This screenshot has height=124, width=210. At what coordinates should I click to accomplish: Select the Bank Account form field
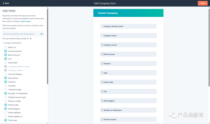coord(128,54)
